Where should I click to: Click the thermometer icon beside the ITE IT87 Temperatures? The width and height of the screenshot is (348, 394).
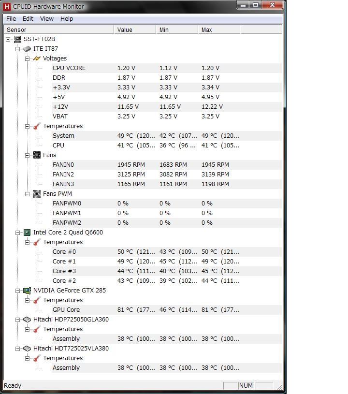(37, 126)
